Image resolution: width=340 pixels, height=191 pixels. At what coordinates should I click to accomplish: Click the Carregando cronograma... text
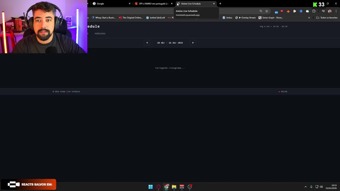pos(170,68)
